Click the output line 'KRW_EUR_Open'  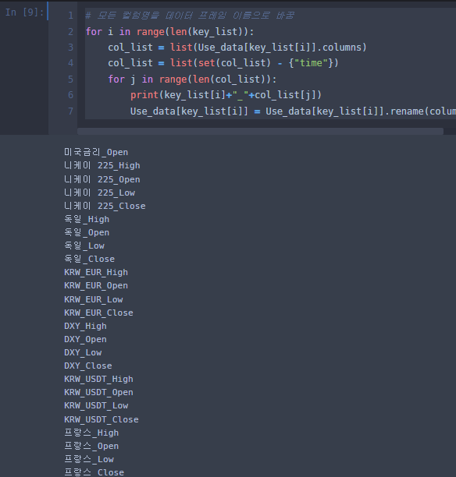pos(96,285)
